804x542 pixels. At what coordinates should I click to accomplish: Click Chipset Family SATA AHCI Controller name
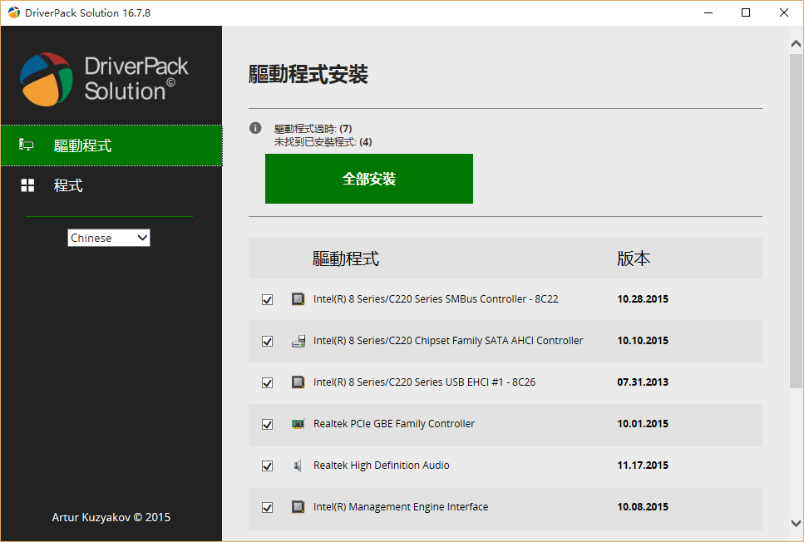pyautogui.click(x=448, y=341)
